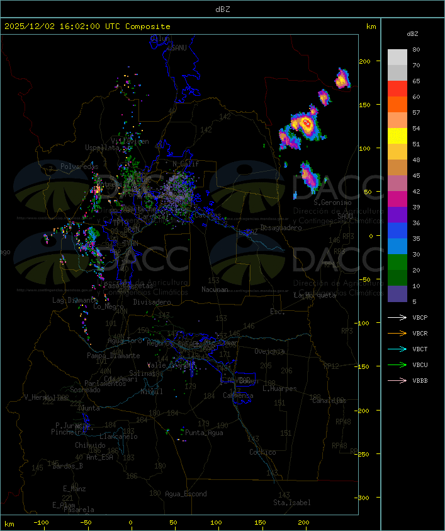Click the Polvaredas map label
This screenshot has height=531, width=445.
coord(79,166)
